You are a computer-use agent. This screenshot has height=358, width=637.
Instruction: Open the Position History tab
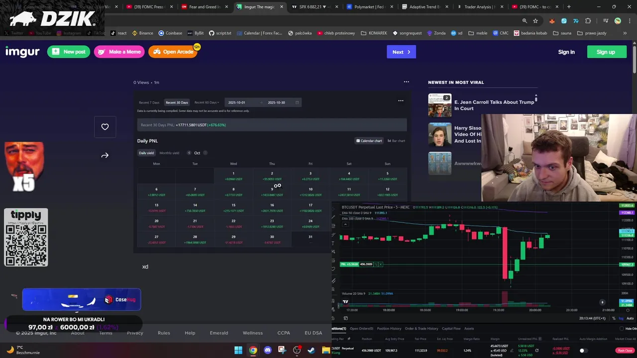coord(389,329)
